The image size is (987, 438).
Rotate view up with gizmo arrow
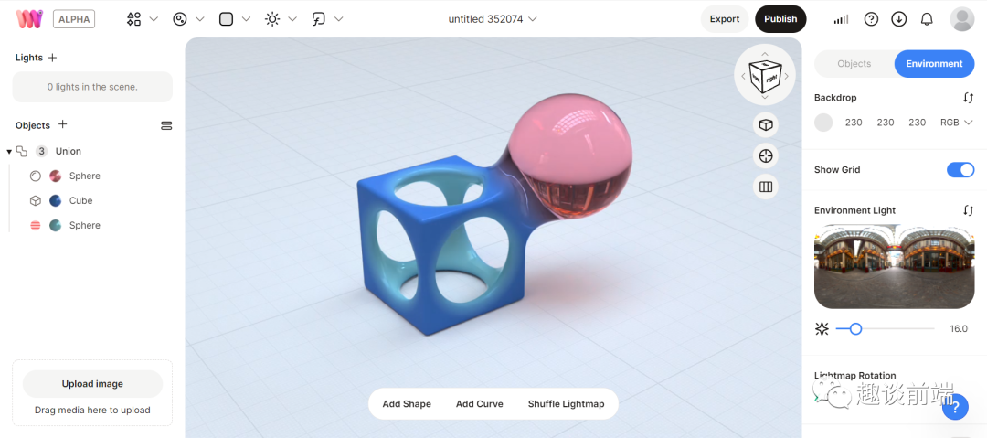tap(765, 54)
